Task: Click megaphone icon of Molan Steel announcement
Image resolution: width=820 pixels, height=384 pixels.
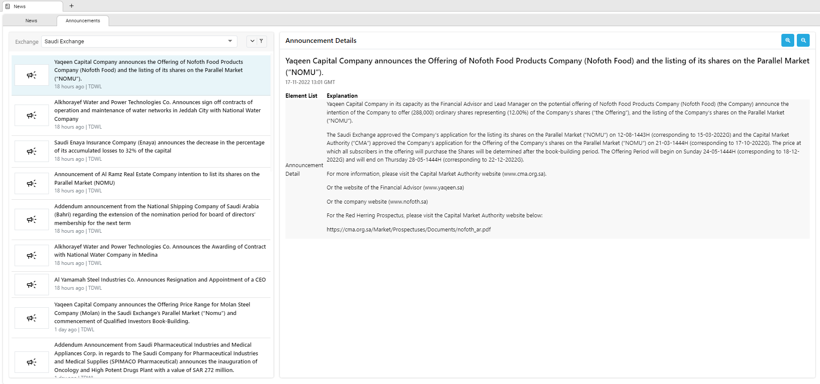Action: click(32, 318)
